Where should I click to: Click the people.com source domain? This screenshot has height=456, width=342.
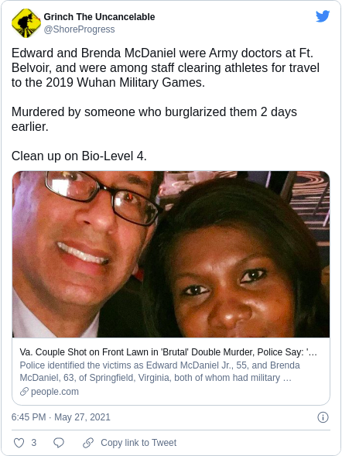click(55, 392)
